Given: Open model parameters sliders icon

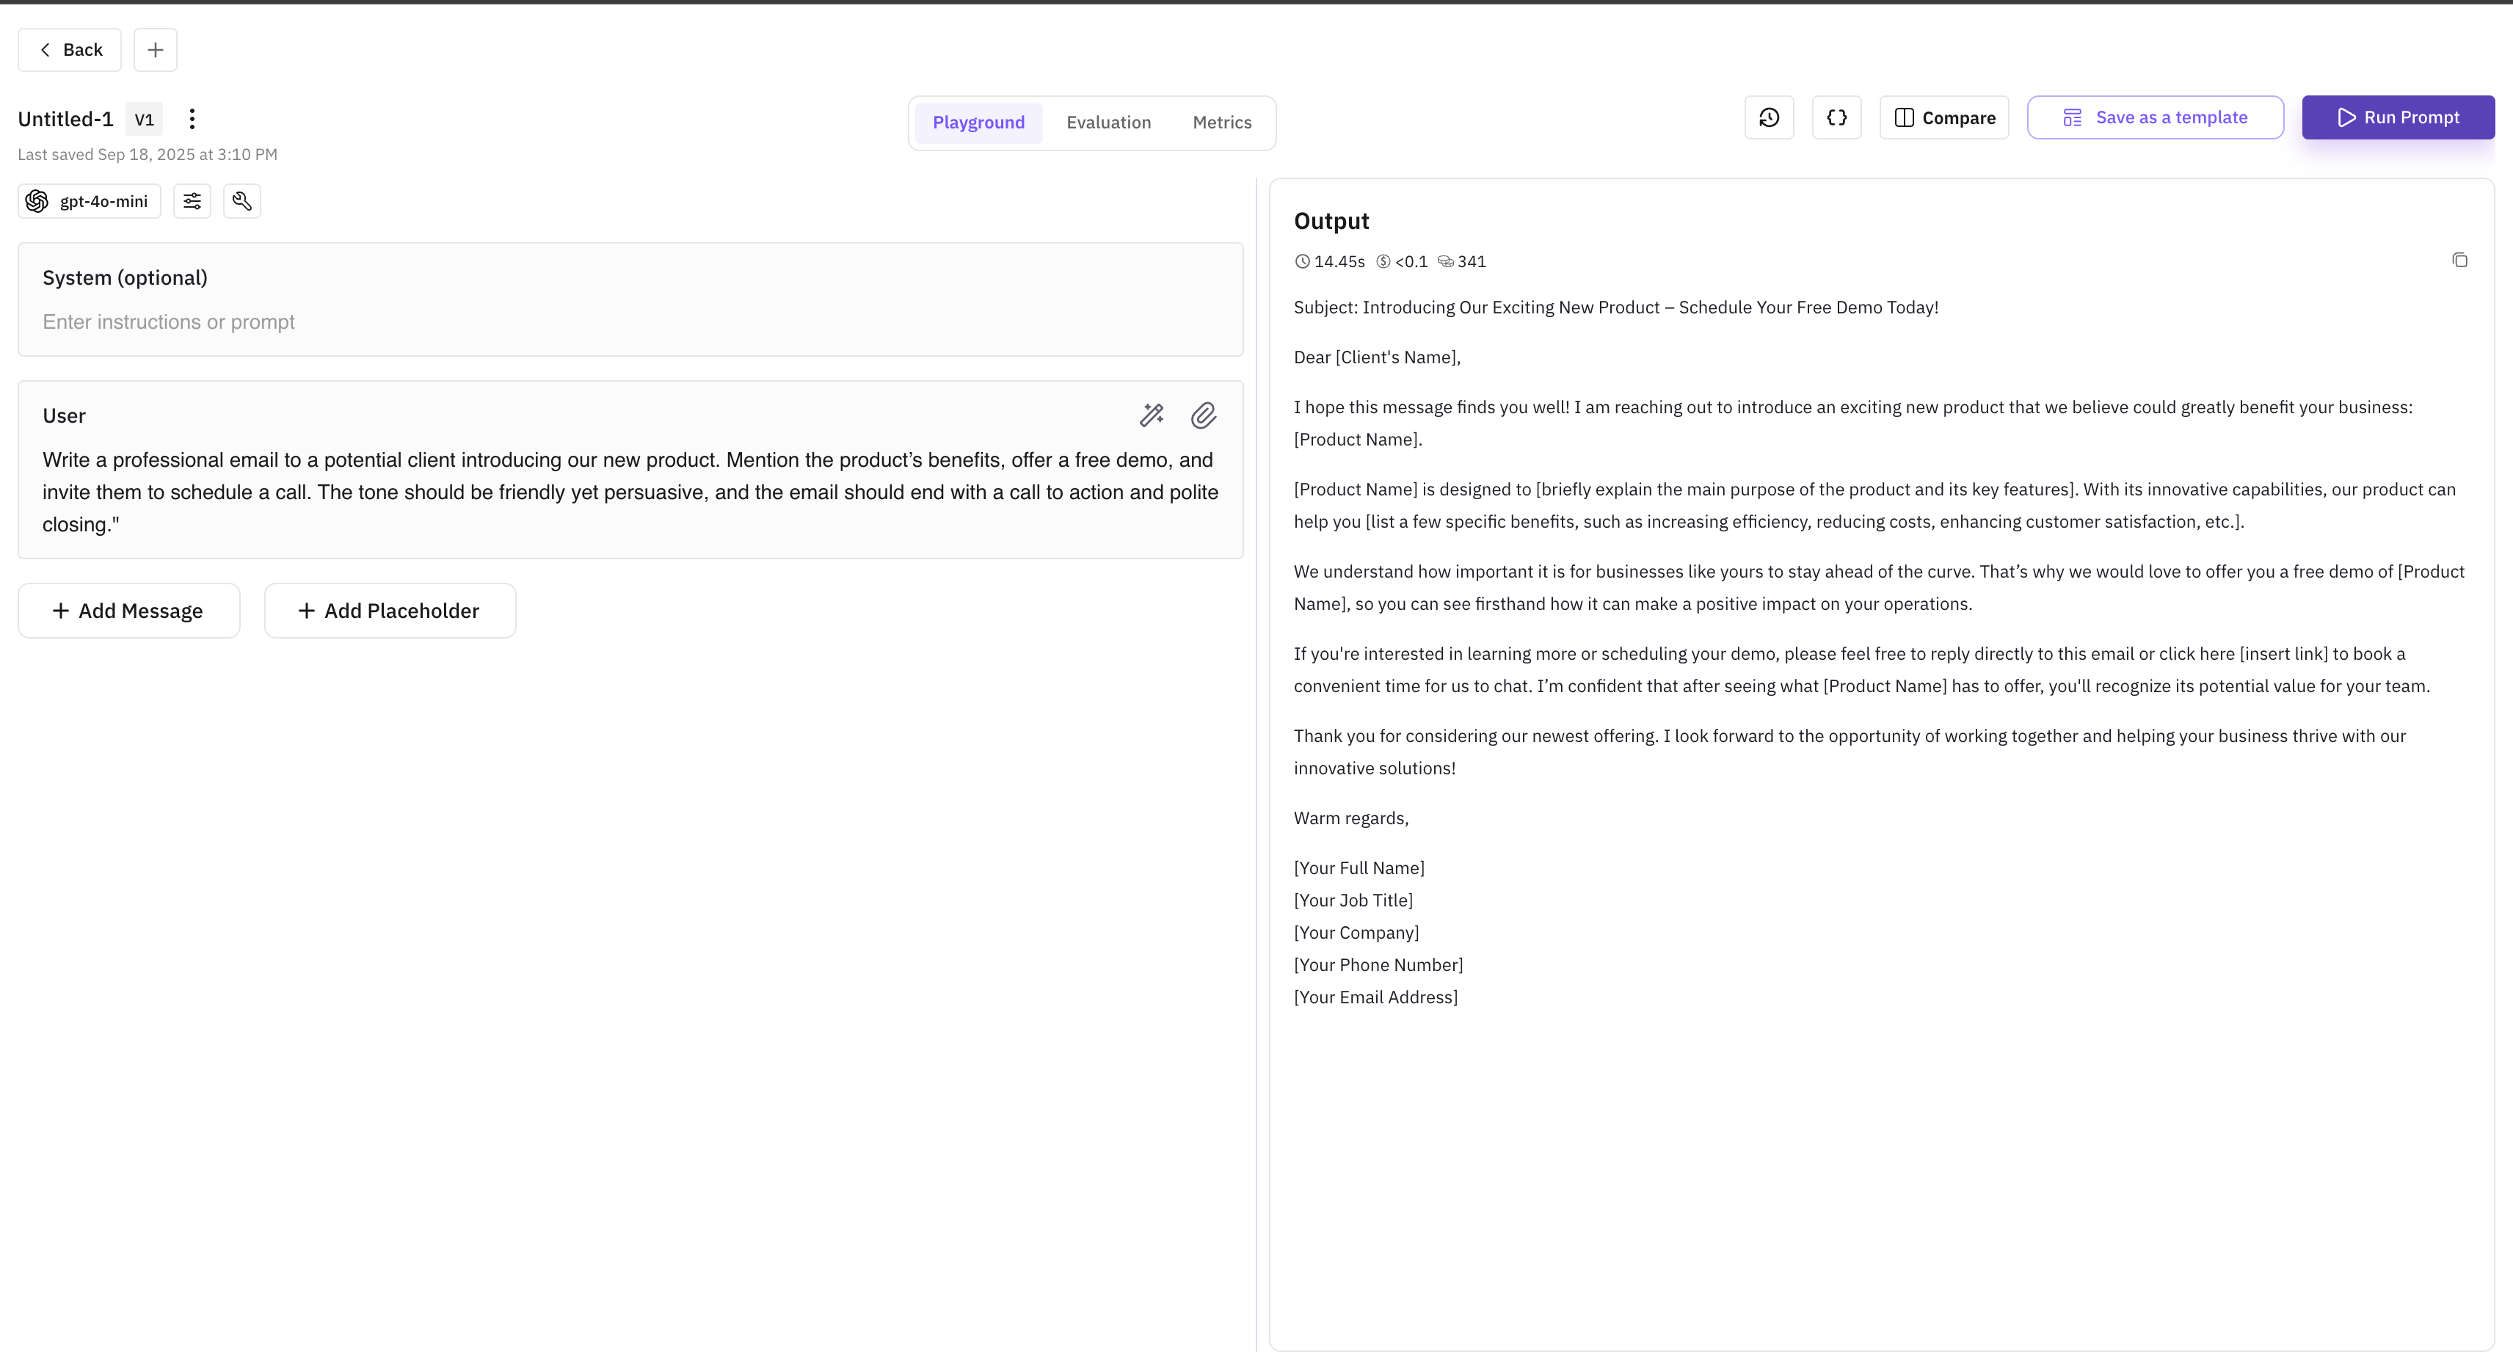Looking at the screenshot, I should (x=192, y=201).
